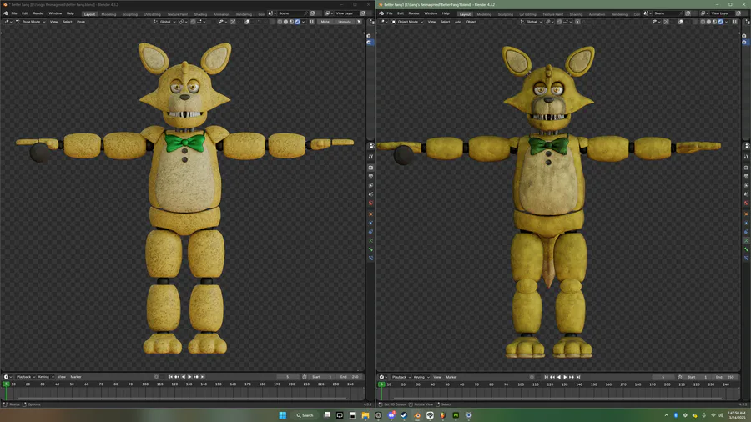
Task: Switch to the Modeling workspace tab in the left window
Action: [108, 14]
